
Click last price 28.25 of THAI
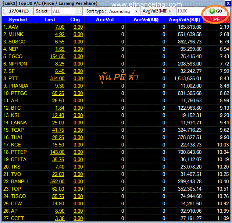[x=58, y=137]
